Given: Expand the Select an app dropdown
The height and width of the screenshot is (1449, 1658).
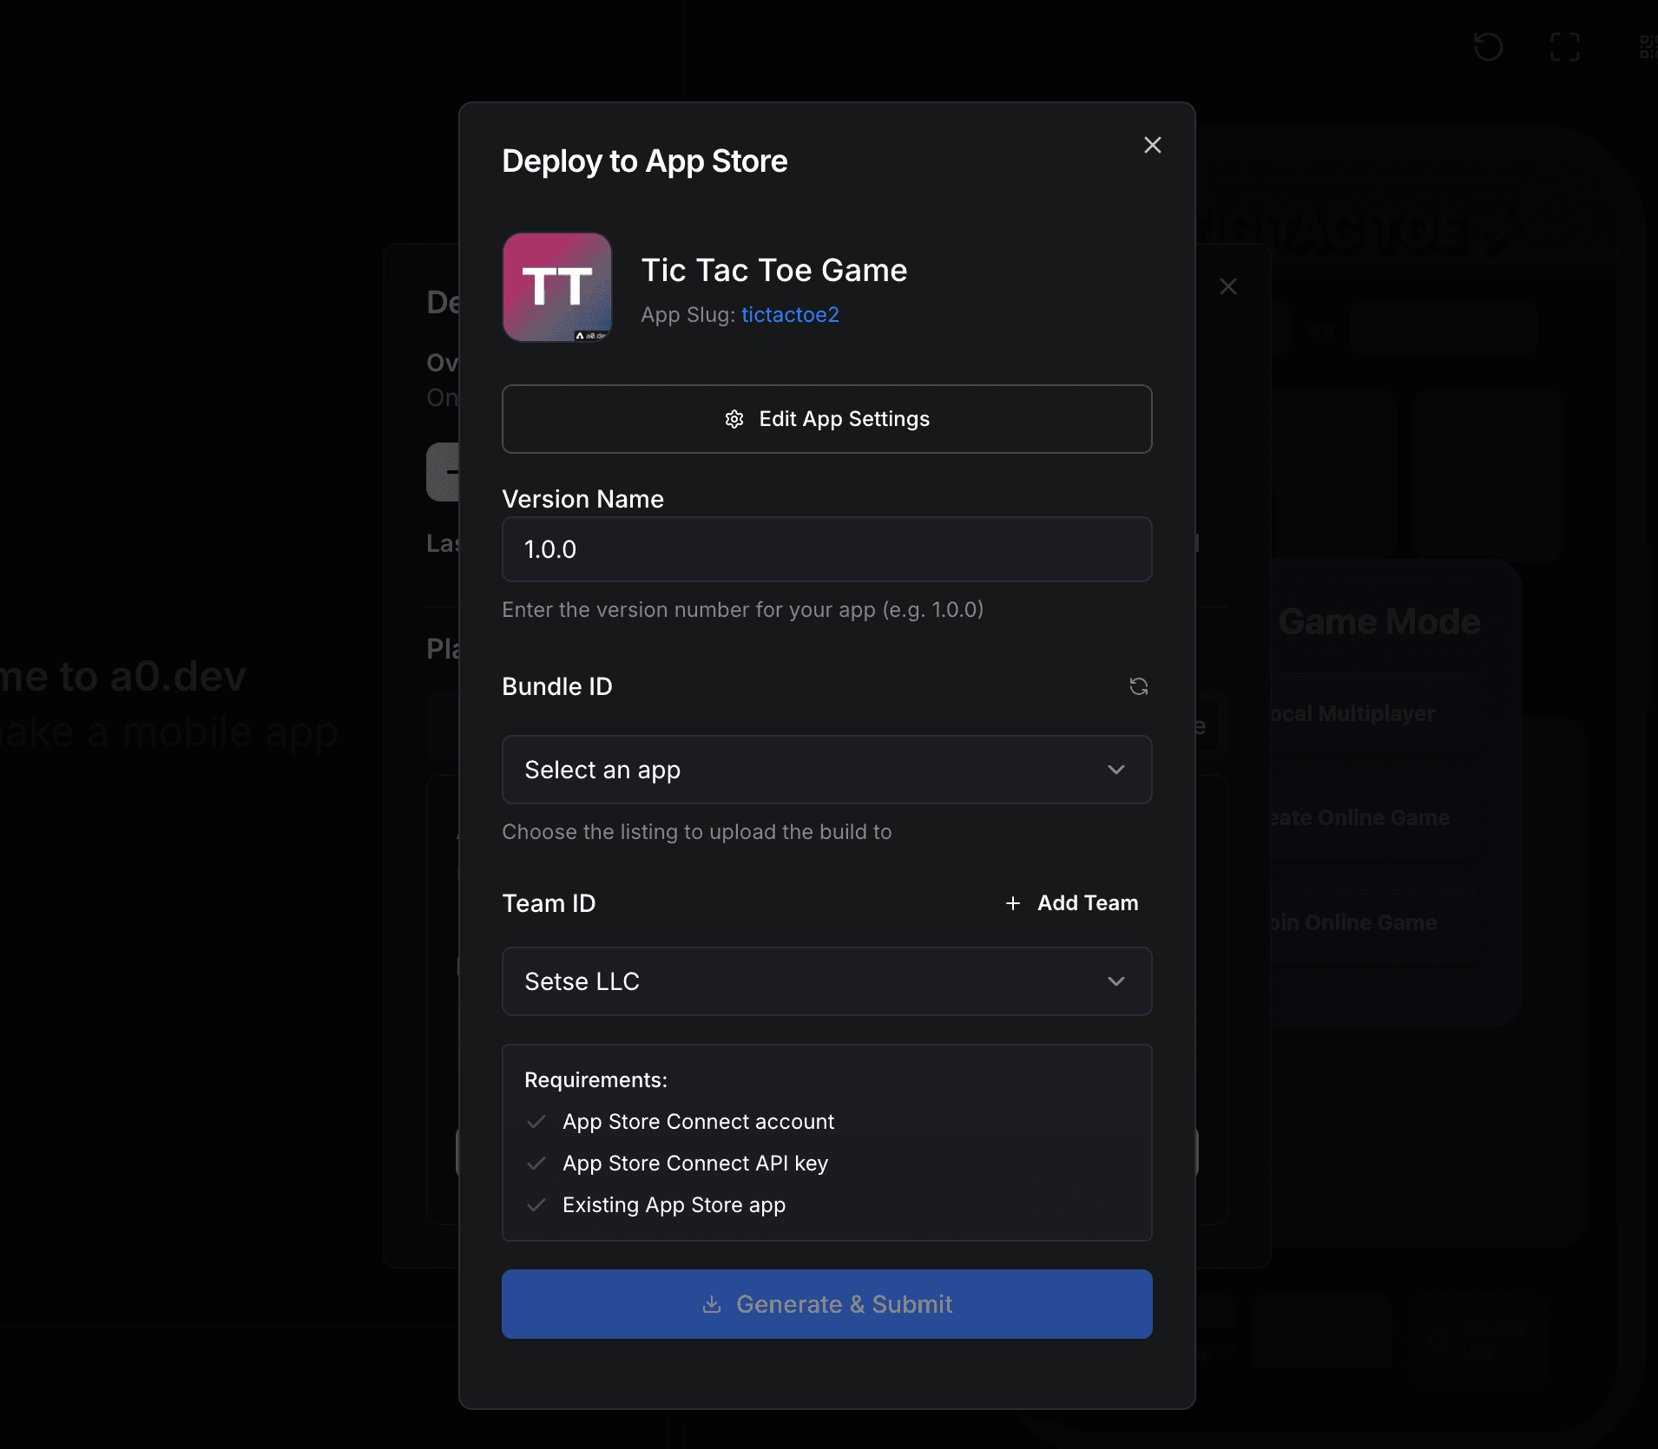Looking at the screenshot, I should 826,770.
